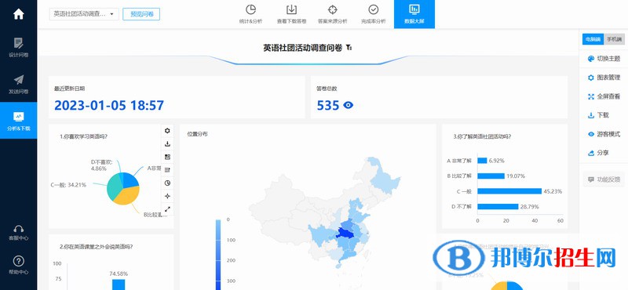Open 切换主题 theme options
Image resolution: width=628 pixels, height=290 pixels.
604,59
